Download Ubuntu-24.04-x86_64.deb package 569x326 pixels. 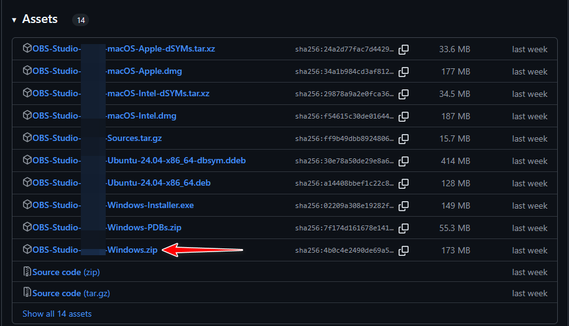coord(121,183)
